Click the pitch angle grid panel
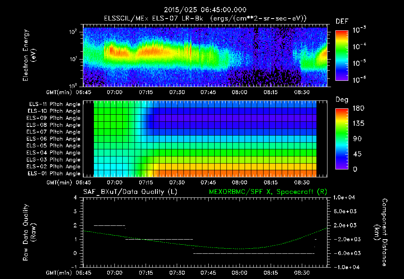 (x=205, y=139)
